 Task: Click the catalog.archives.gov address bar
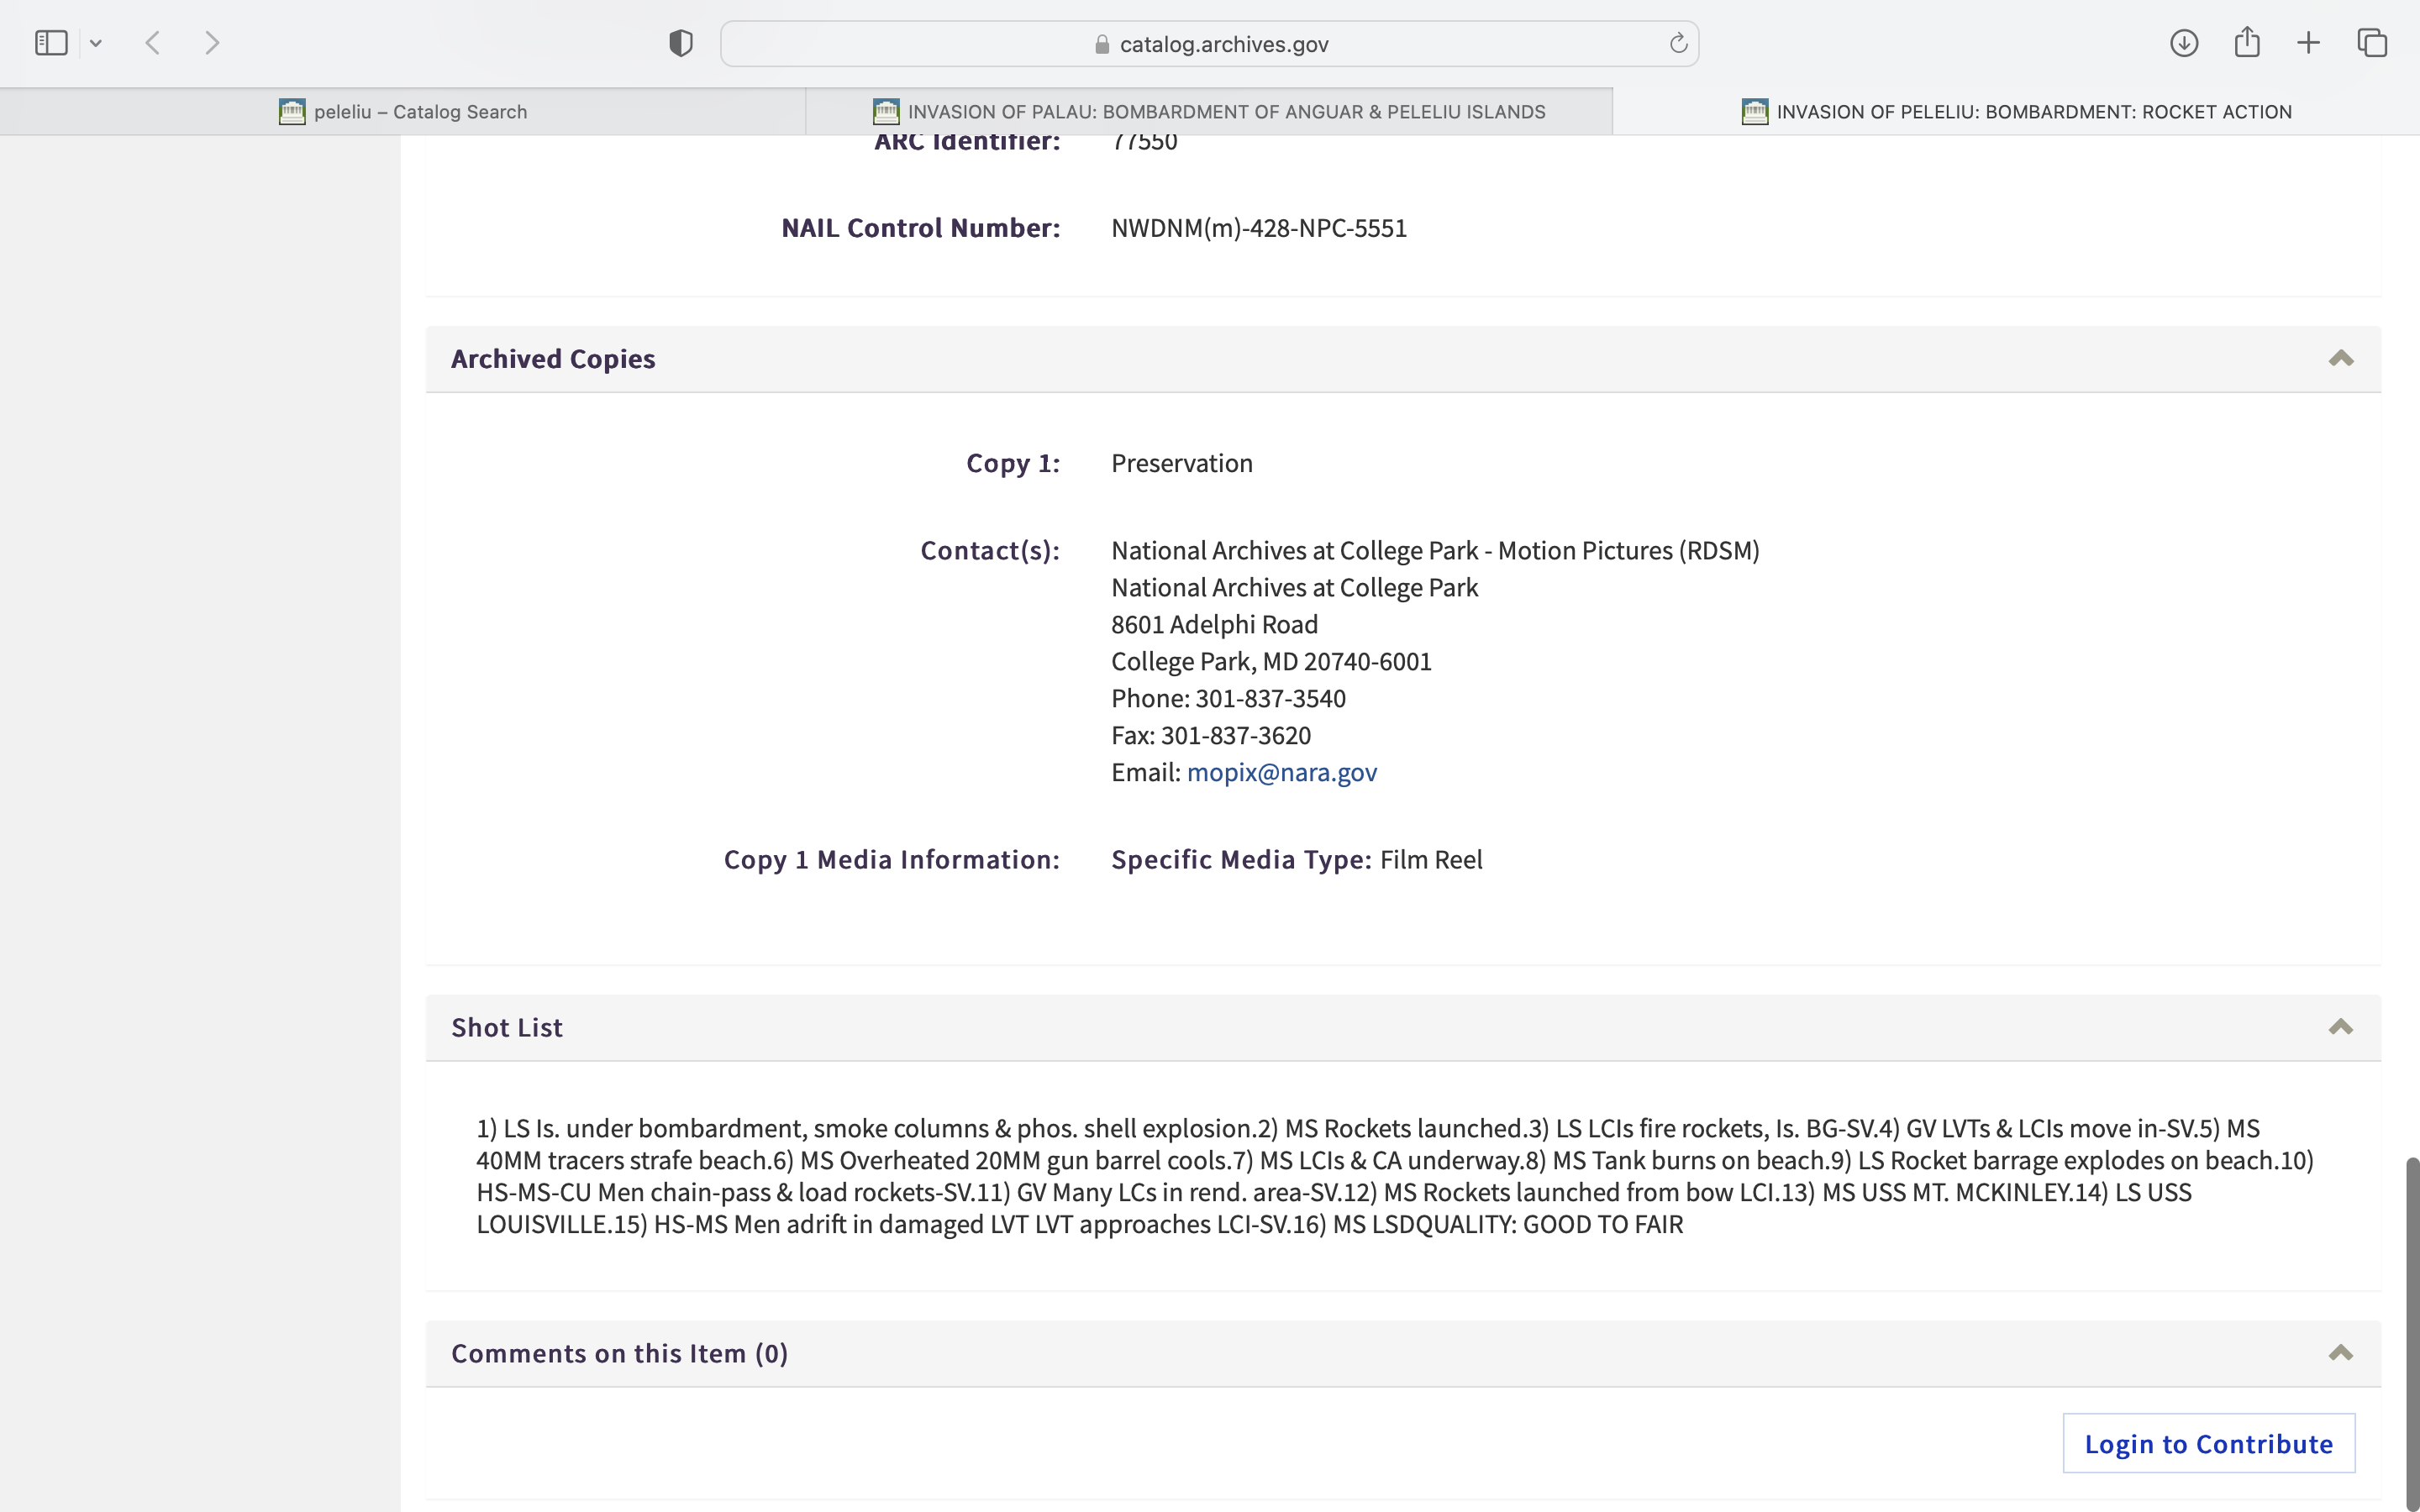coord(1210,44)
